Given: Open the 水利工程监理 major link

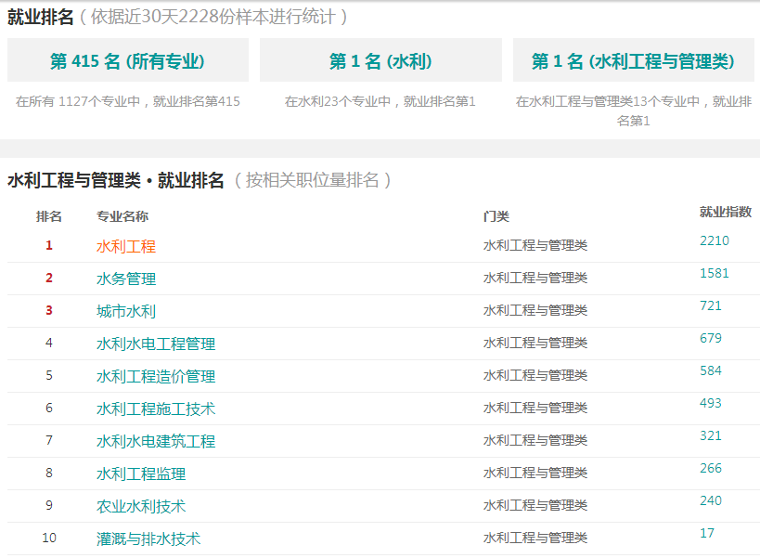Looking at the screenshot, I should (141, 474).
